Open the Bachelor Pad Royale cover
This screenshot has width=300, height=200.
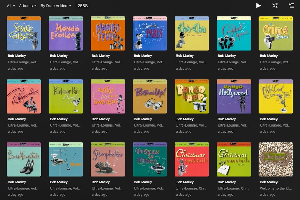coord(66,96)
